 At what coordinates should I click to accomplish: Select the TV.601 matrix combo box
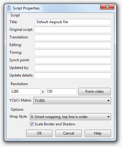(x=72, y=101)
